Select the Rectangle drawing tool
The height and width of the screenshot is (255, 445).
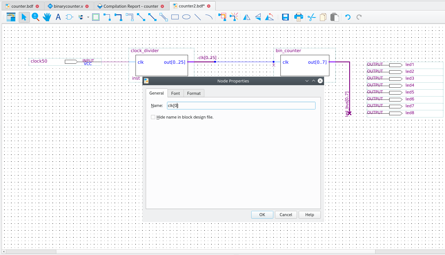pos(175,17)
